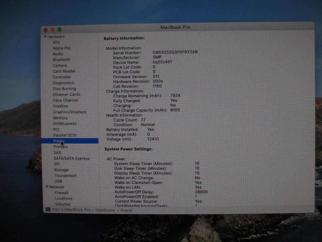Open Thunderbolt information
This screenshot has width=322, height=242.
(65, 176)
